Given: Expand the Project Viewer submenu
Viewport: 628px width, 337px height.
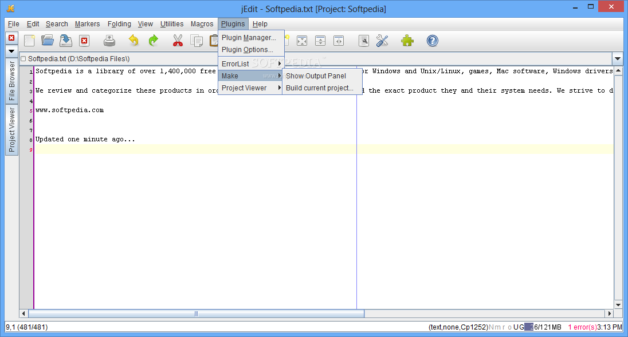Looking at the screenshot, I should click(251, 88).
